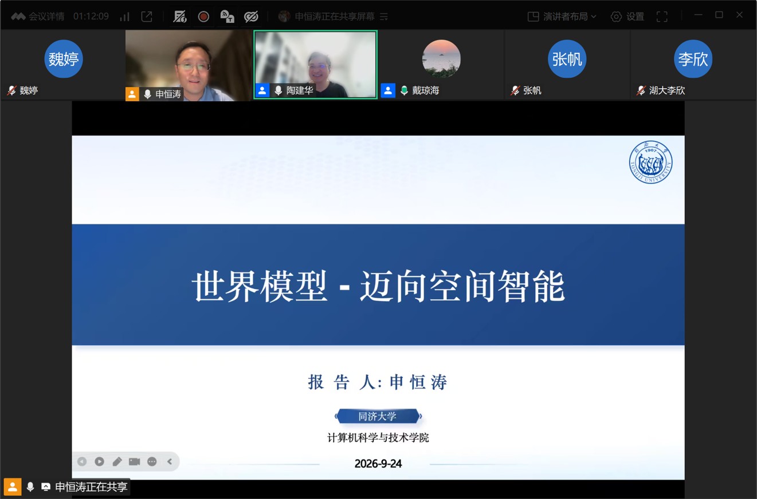
Task: Collapse the slideshow toolbar with chevron
Action: [170, 461]
